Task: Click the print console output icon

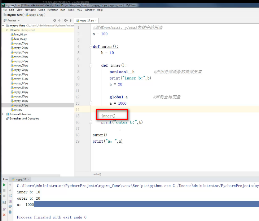Action: coord(10,207)
